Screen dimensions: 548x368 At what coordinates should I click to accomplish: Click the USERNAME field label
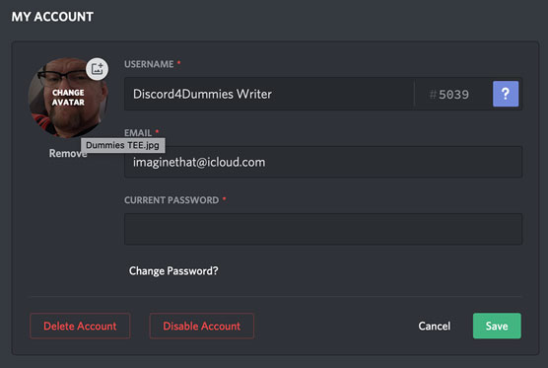[149, 64]
